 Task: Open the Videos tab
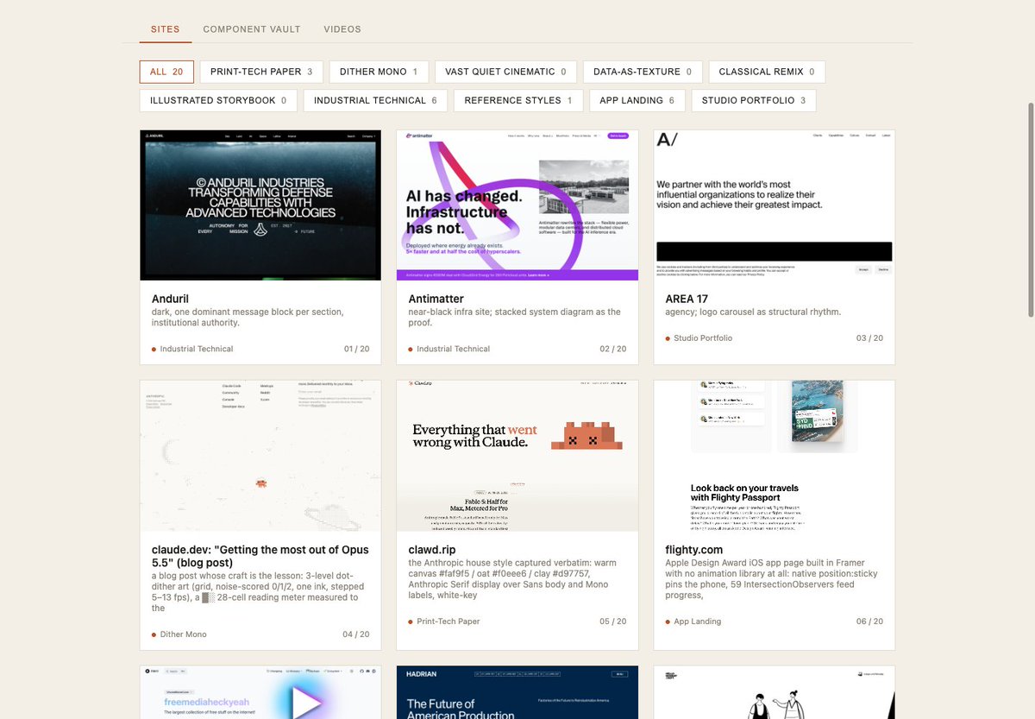pyautogui.click(x=342, y=29)
